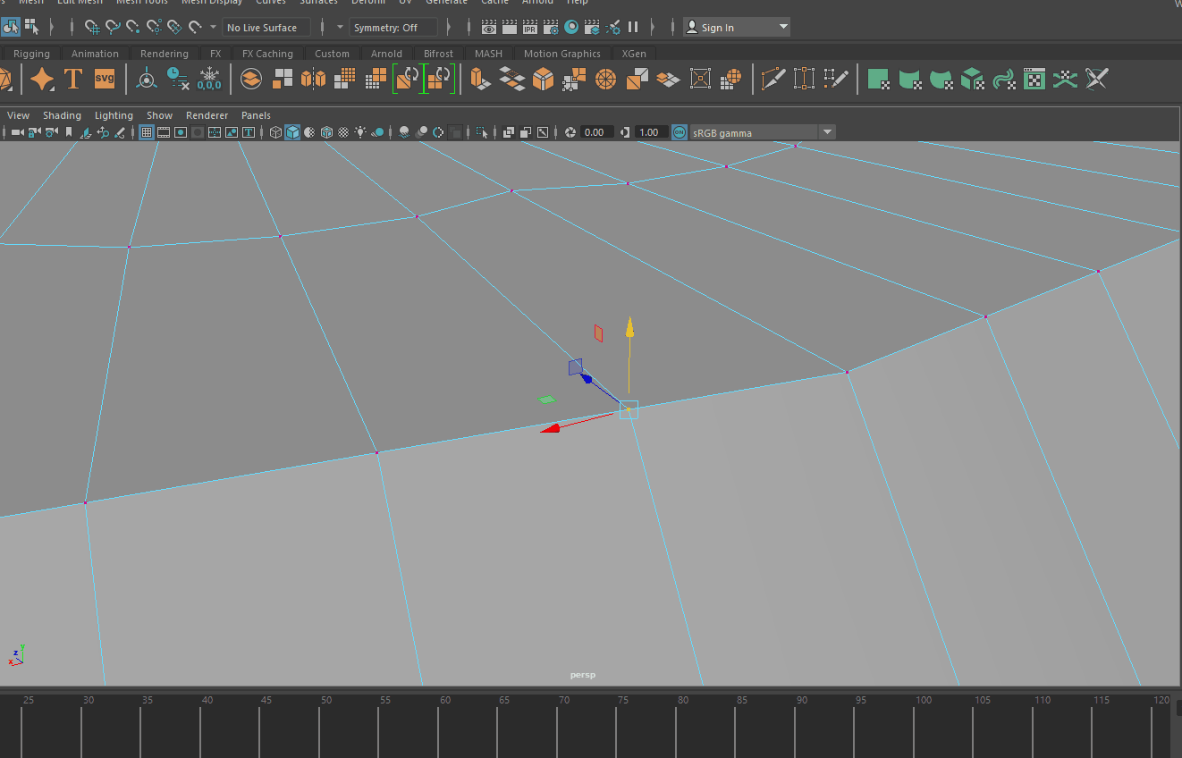
Task: Click the Combine meshes shelf icon
Action: point(251,79)
